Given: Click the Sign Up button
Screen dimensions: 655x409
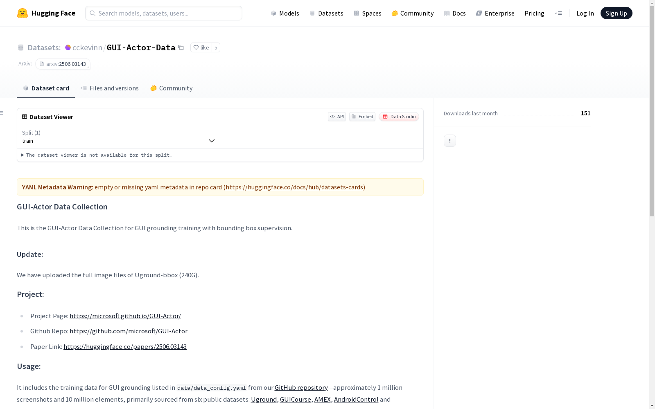Looking at the screenshot, I should click(x=616, y=13).
